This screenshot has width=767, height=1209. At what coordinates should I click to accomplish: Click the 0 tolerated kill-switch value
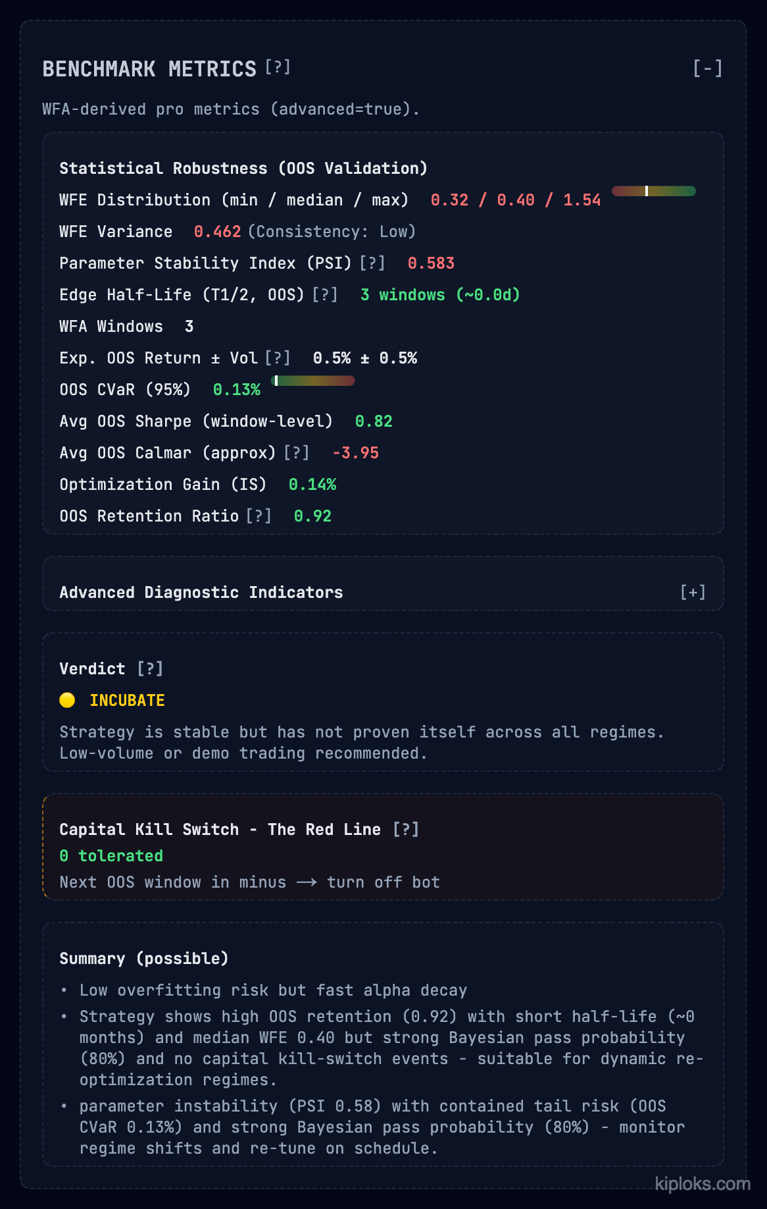[x=112, y=855]
